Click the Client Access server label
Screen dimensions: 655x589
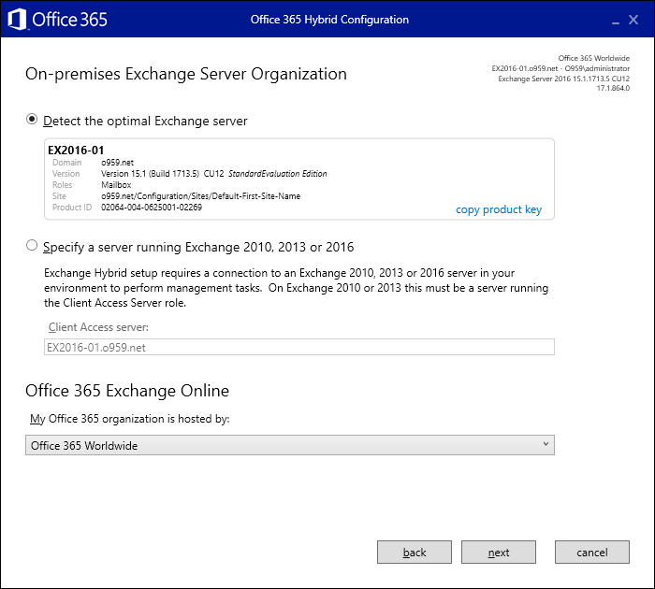click(x=98, y=327)
